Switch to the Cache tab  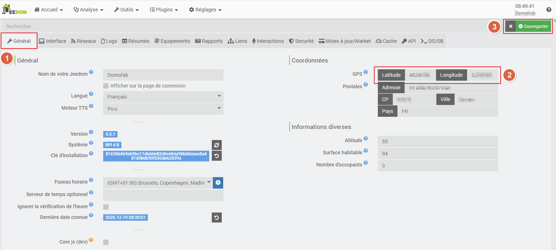pyautogui.click(x=386, y=41)
